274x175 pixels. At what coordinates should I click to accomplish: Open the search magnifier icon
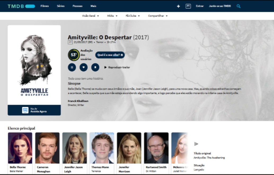(238, 6)
